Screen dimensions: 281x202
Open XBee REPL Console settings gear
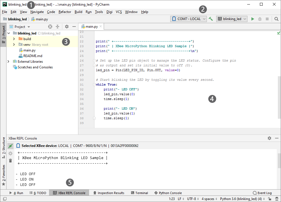(x=269, y=138)
